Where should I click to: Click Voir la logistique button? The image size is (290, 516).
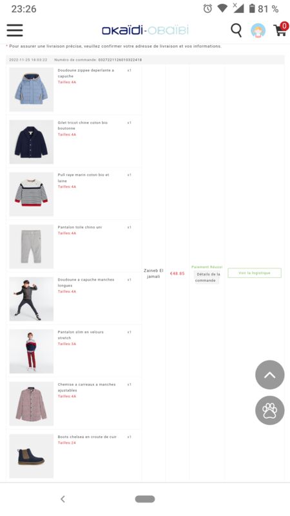255,273
